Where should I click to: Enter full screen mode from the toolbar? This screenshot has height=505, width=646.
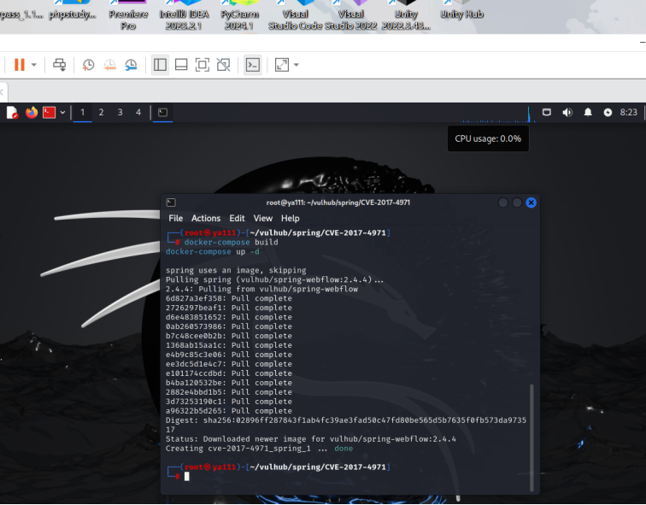[203, 65]
